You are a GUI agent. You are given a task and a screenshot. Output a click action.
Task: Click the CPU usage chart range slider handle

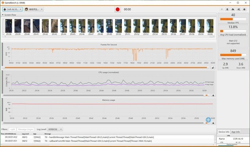click(207, 95)
